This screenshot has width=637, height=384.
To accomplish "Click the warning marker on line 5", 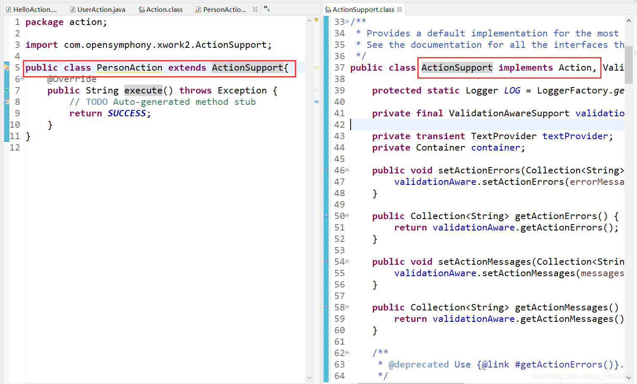I will click(x=6, y=67).
